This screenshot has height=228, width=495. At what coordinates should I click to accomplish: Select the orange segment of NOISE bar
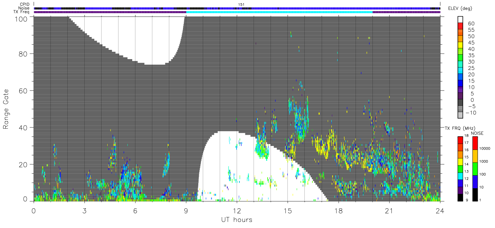coord(474,156)
